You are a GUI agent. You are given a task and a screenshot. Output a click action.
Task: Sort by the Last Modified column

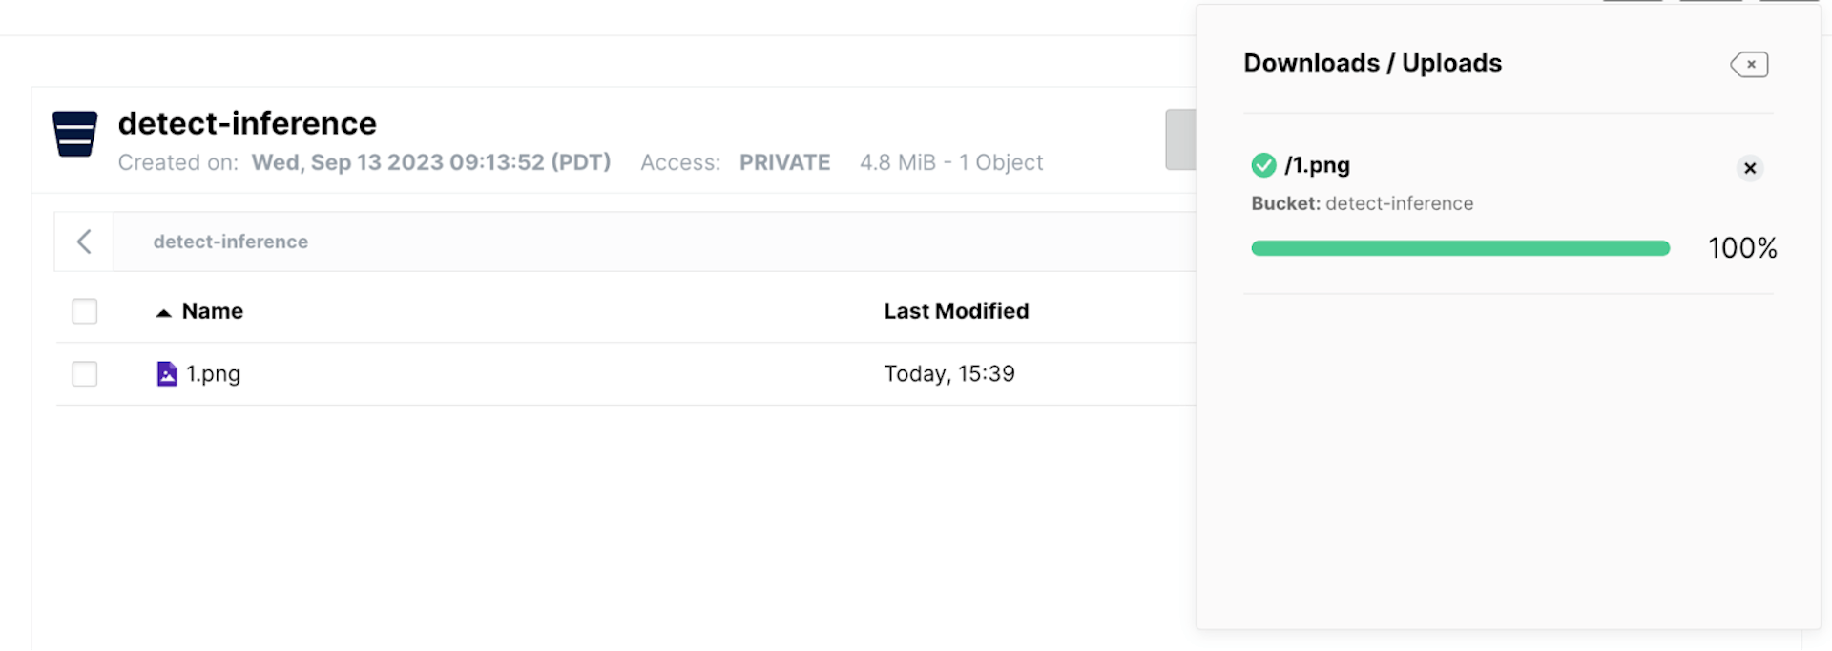point(956,311)
